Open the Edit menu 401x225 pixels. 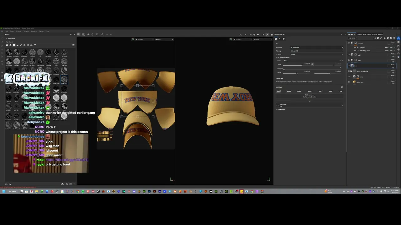[7, 31]
